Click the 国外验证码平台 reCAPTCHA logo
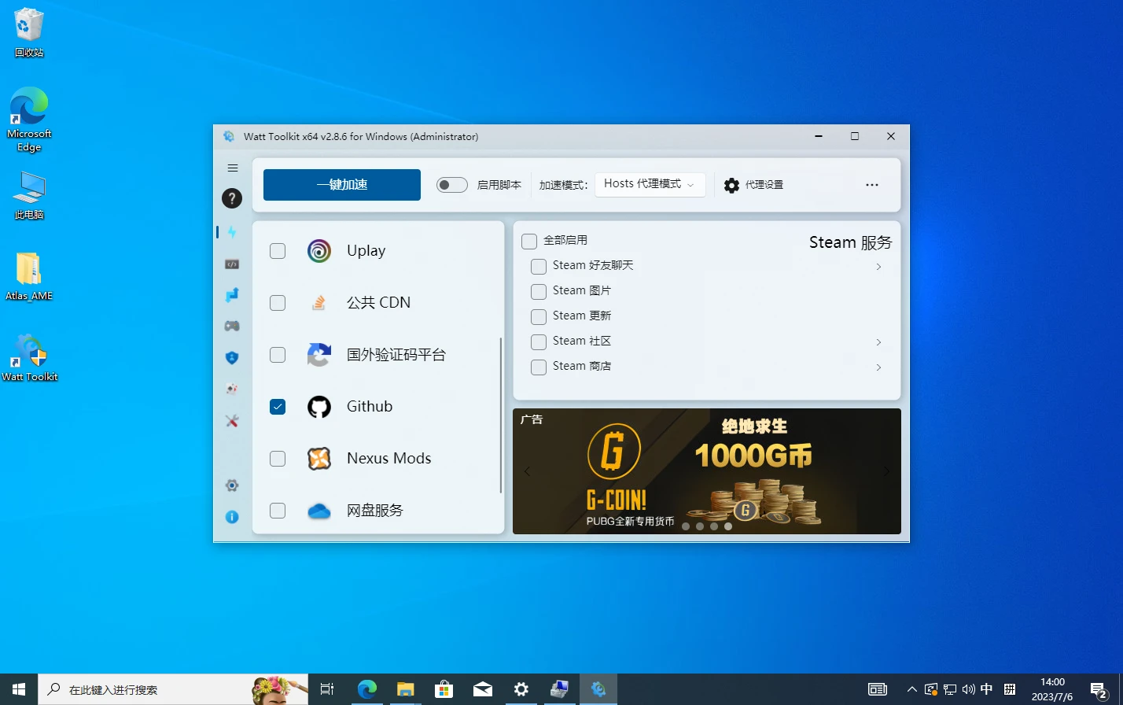 click(x=319, y=355)
